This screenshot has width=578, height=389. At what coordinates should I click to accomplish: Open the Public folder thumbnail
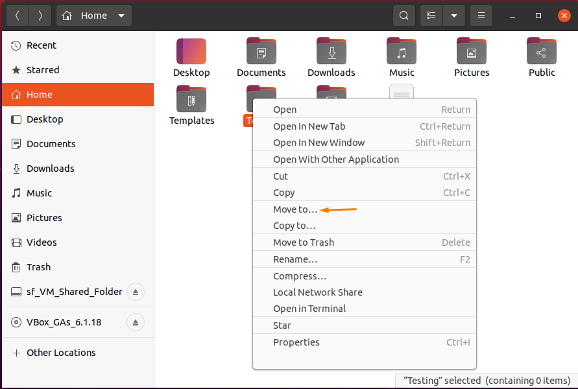(542, 51)
